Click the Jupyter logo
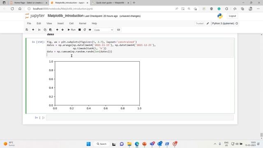This screenshot has height=148, width=263. click(x=35, y=16)
